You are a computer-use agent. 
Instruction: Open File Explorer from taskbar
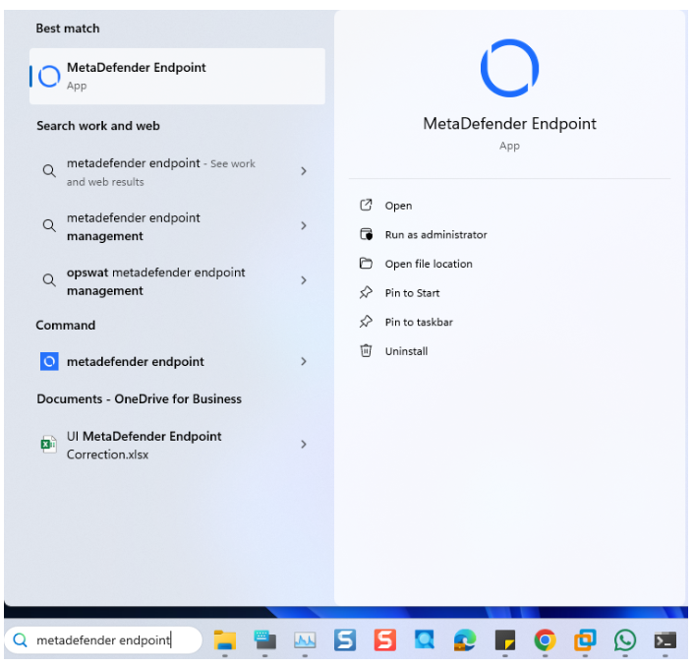225,640
